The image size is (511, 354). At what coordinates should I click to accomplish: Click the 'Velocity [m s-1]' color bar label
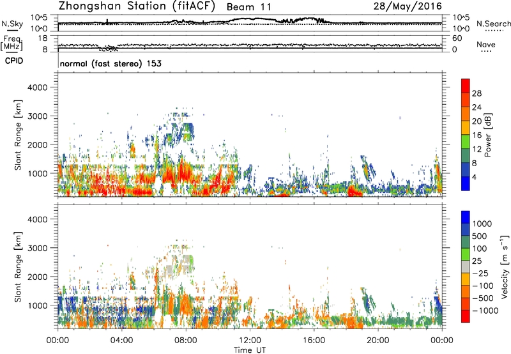505,266
